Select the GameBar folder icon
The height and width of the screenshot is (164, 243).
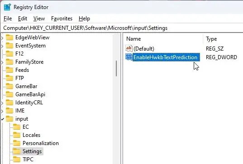10,86
